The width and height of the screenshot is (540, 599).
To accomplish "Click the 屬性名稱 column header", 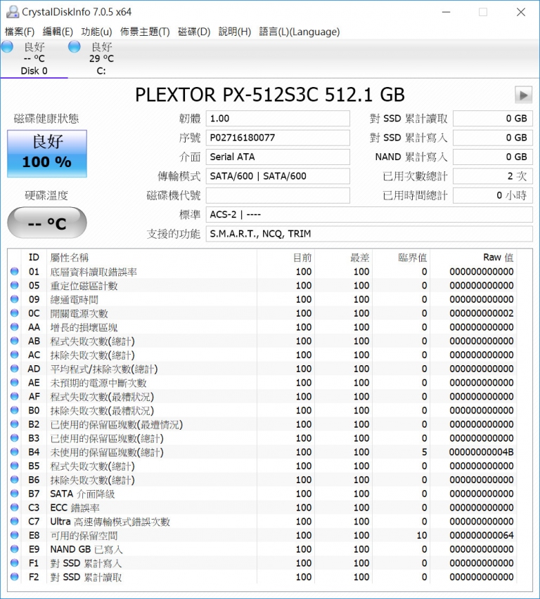I will [x=69, y=258].
